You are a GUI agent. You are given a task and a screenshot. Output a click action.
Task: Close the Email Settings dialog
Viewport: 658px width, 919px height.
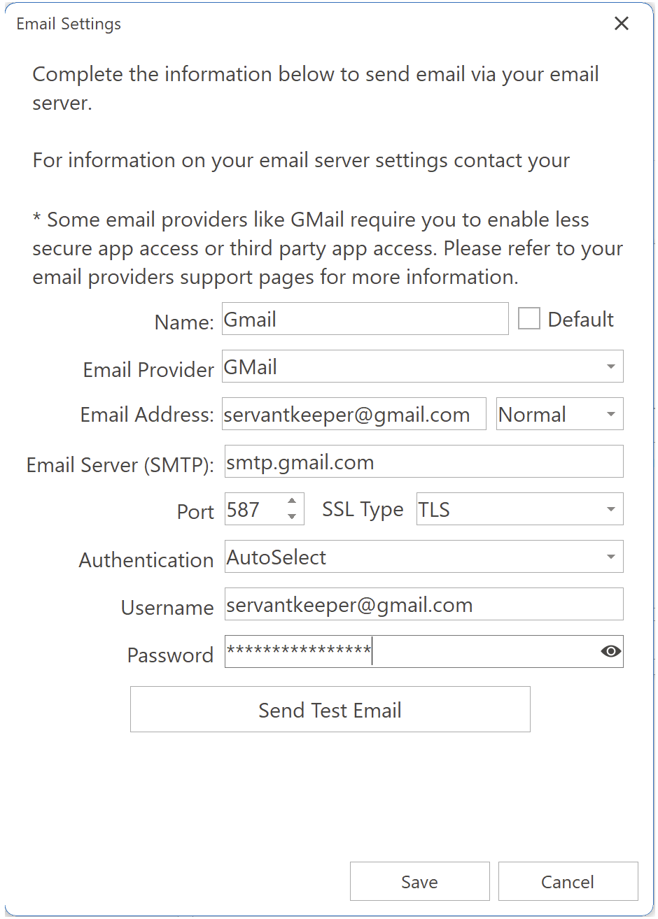coord(621,23)
